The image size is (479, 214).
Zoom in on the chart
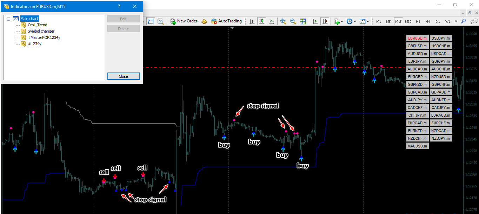coord(283,21)
